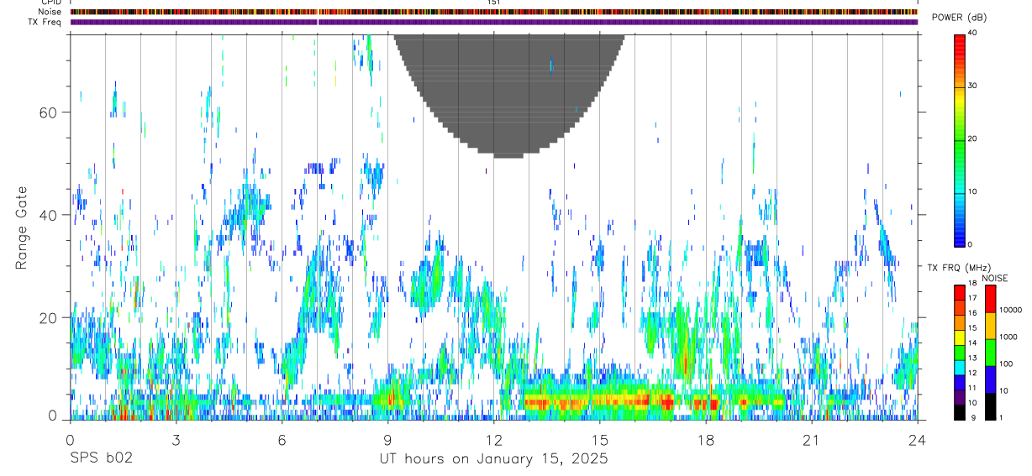Click the UT hour tick label 6
The height and width of the screenshot is (476, 1032).
point(282,441)
